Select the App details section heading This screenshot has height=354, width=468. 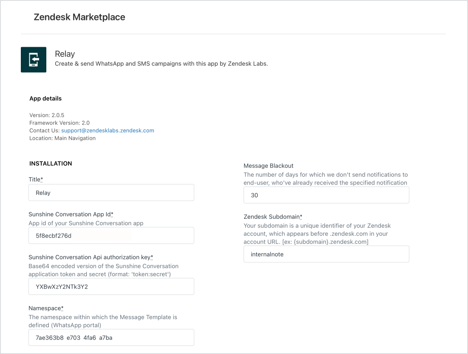click(45, 99)
